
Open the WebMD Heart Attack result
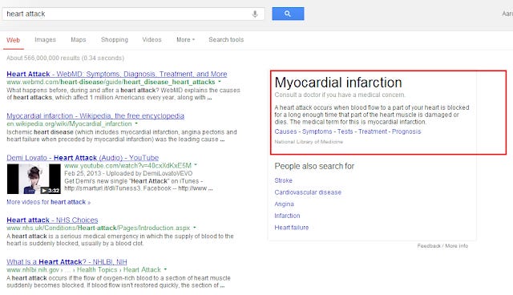(117, 74)
